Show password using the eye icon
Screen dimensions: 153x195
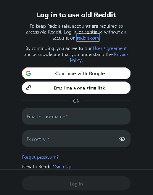[x=122, y=139]
